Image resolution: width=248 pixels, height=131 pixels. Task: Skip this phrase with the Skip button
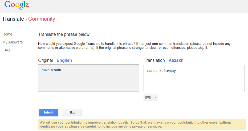point(72,112)
